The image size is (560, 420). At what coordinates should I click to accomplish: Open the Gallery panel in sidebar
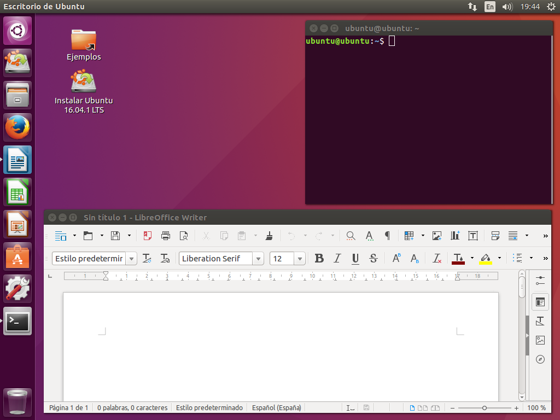[x=540, y=340]
